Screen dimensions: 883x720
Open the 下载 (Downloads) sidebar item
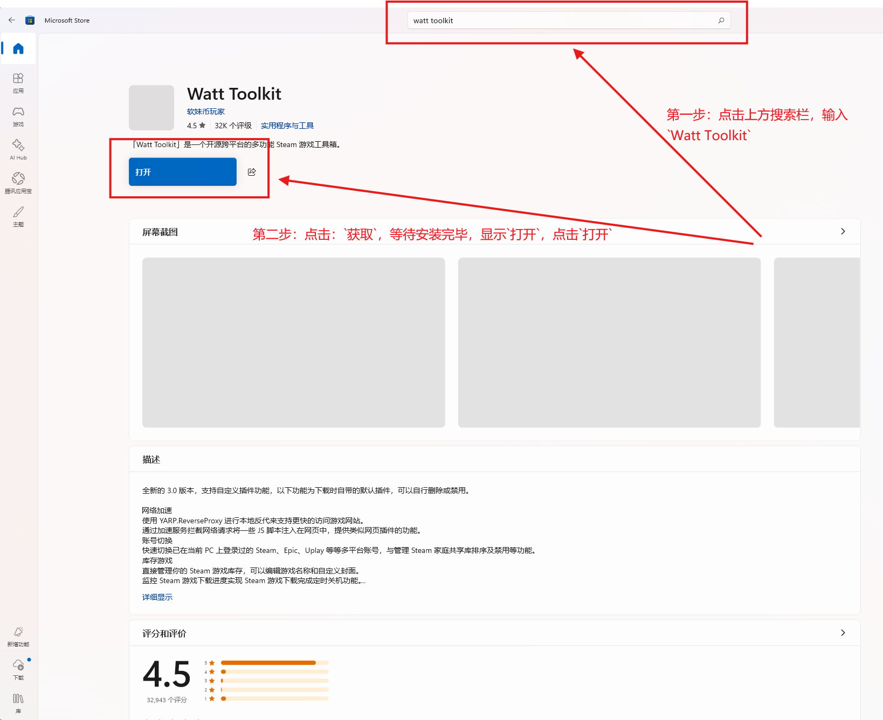coord(18,669)
